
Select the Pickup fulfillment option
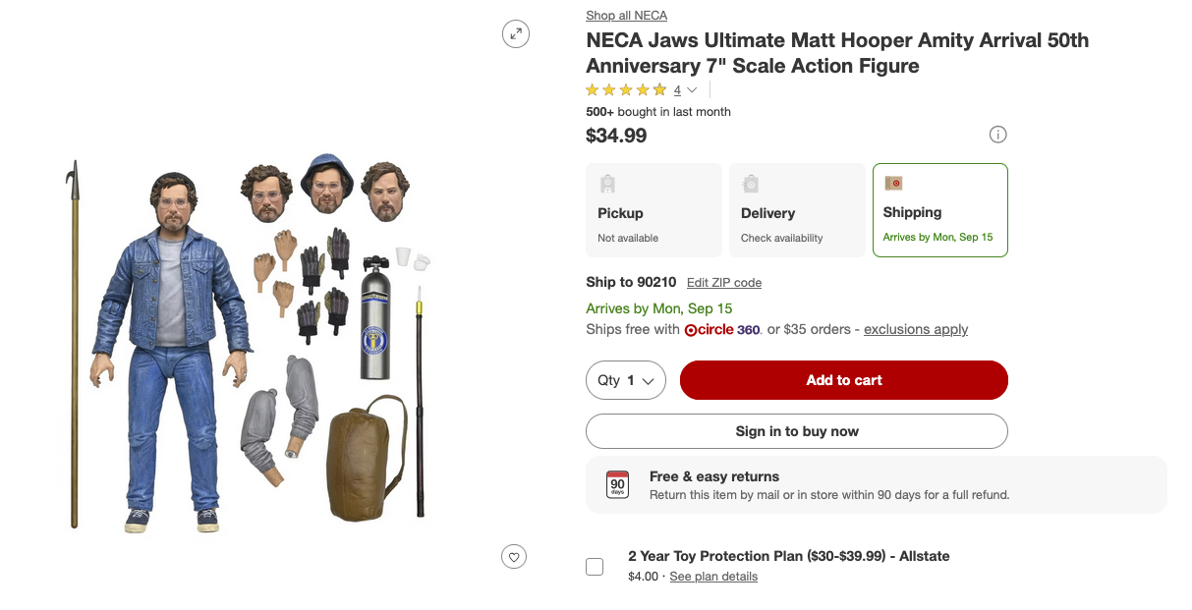(653, 210)
